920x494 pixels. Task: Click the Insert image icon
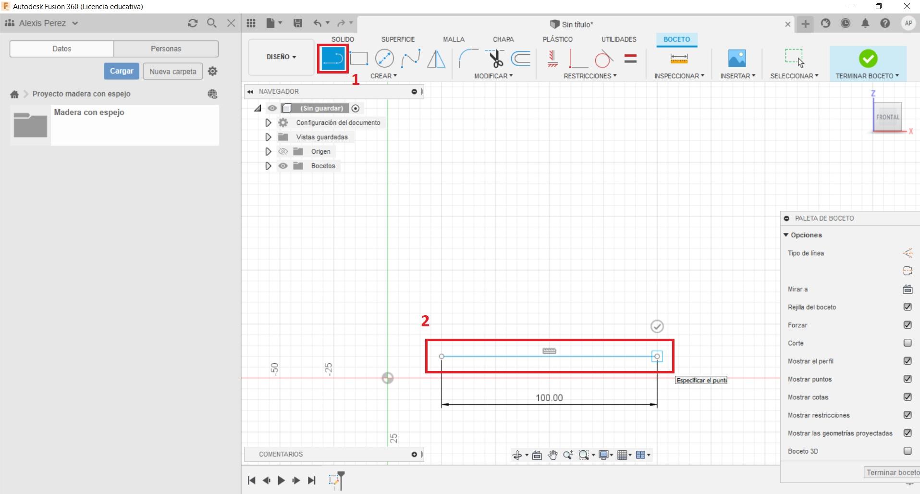(737, 59)
